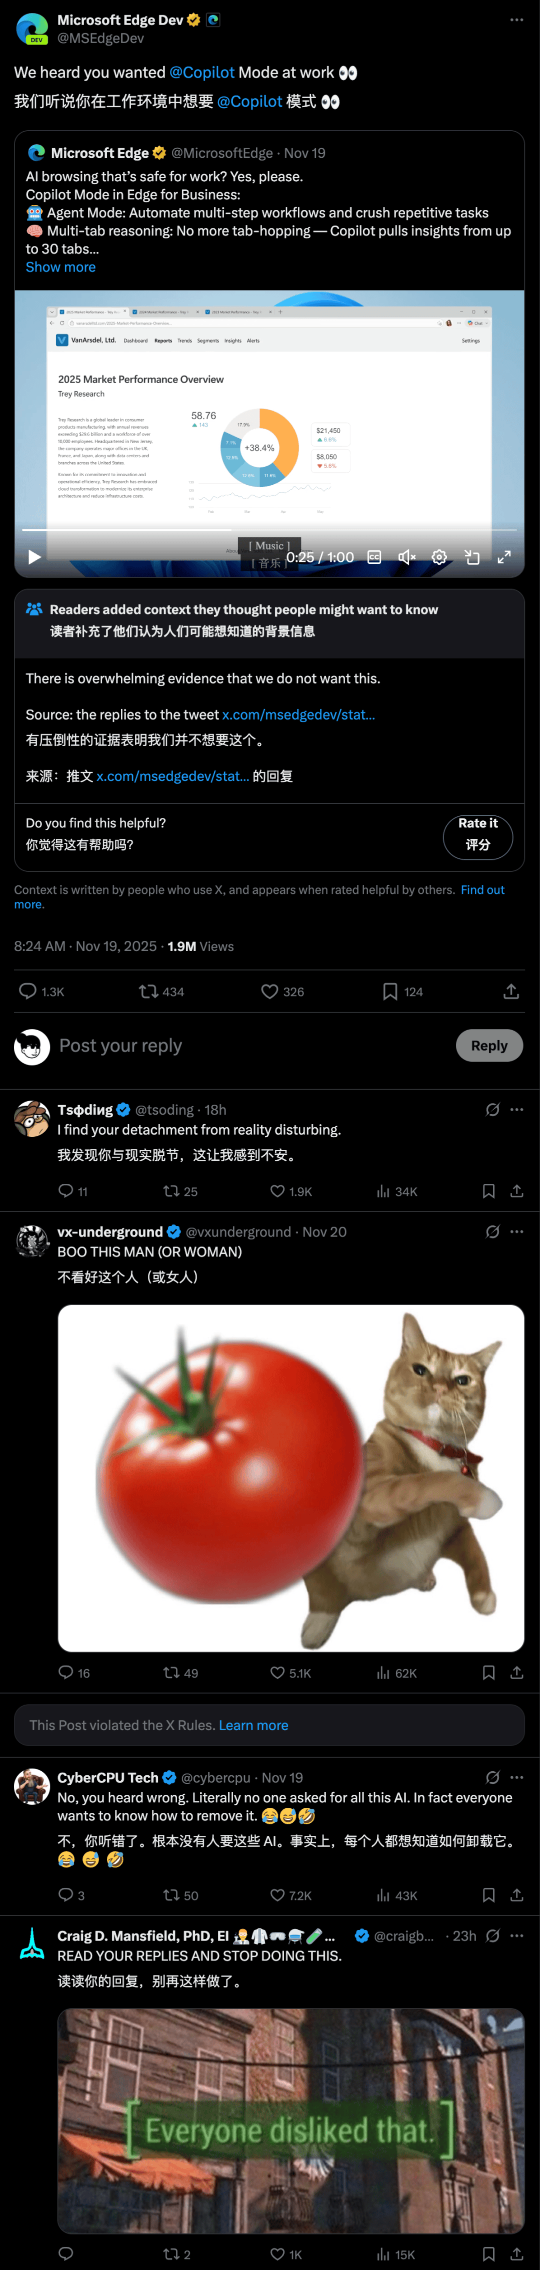Enter fullscreen on the video
The image size is (540, 2270).
[x=504, y=557]
